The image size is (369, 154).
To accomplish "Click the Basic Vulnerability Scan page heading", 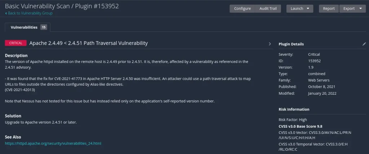I will (x=62, y=6).
